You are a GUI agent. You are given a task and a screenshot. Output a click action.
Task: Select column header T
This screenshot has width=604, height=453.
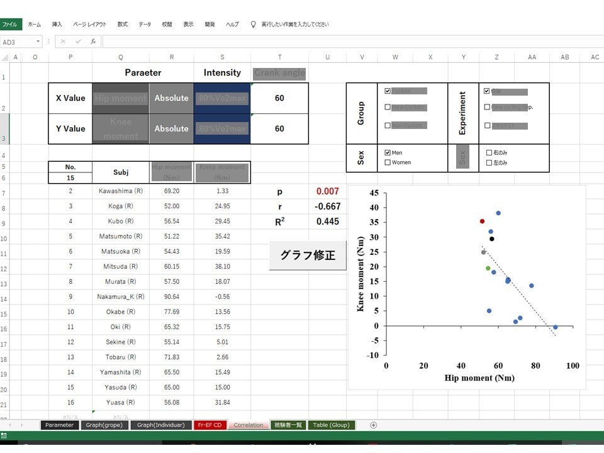[279, 57]
